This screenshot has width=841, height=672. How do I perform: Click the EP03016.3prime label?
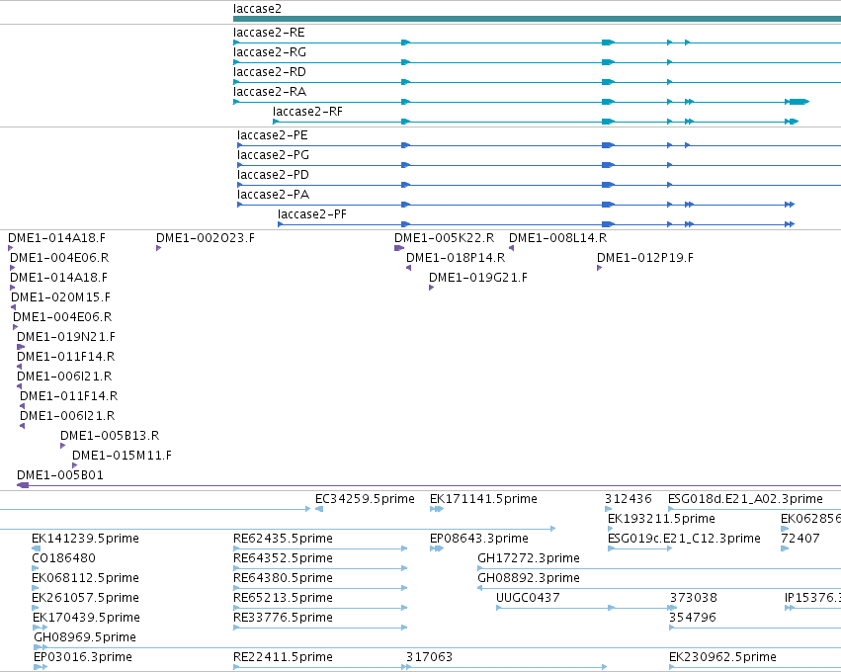coord(83,657)
